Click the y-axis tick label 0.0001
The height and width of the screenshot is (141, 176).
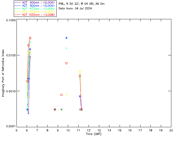pyautogui.click(x=11, y=126)
